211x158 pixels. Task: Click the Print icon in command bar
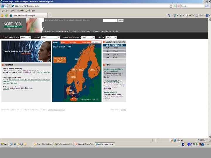[x=181, y=16]
